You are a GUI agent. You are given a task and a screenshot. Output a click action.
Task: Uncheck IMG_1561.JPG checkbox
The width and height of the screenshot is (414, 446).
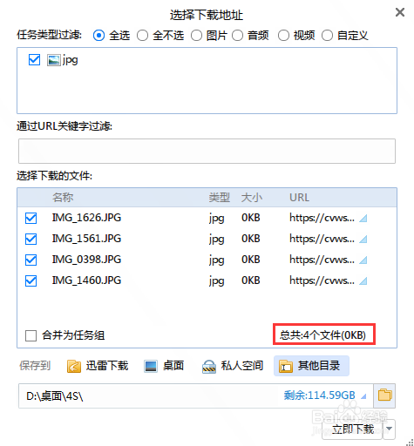coord(31,239)
